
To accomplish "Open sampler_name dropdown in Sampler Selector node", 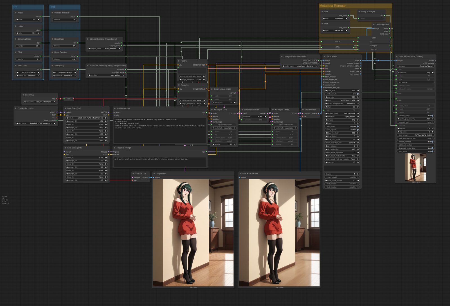I will [104, 49].
